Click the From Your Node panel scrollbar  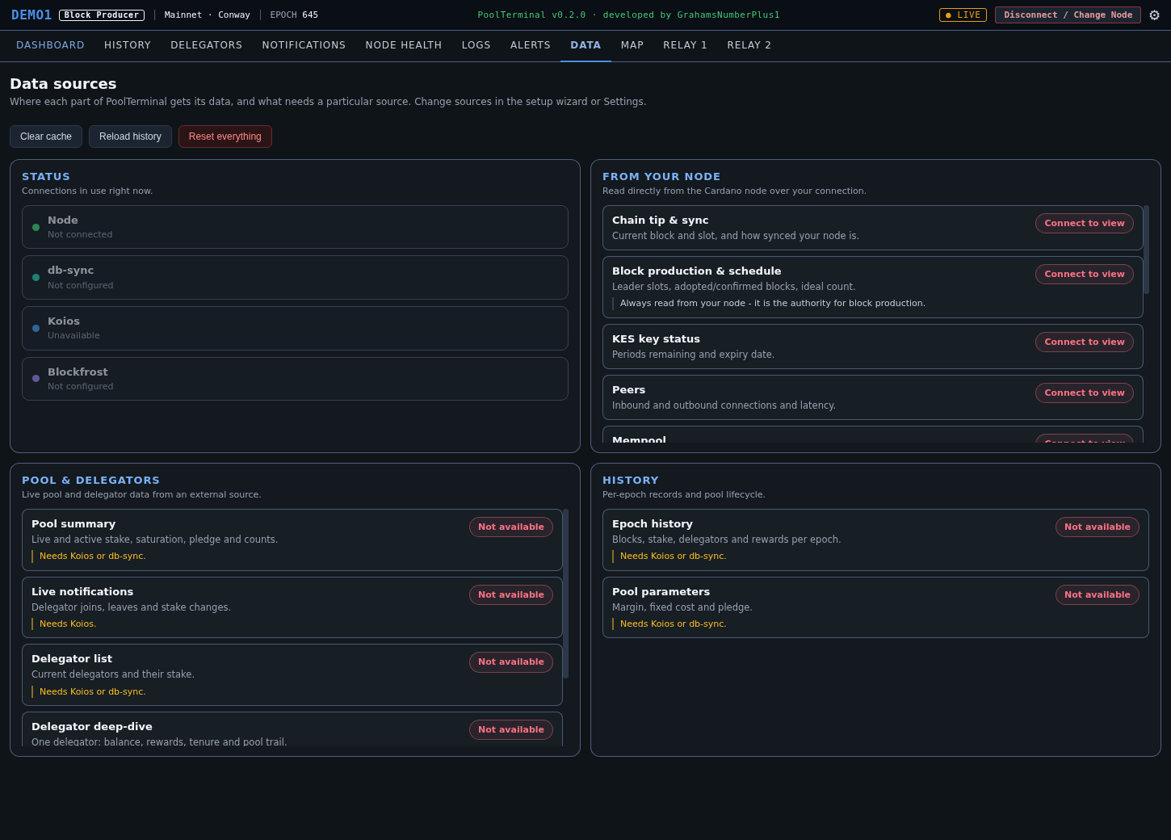pos(1146,250)
